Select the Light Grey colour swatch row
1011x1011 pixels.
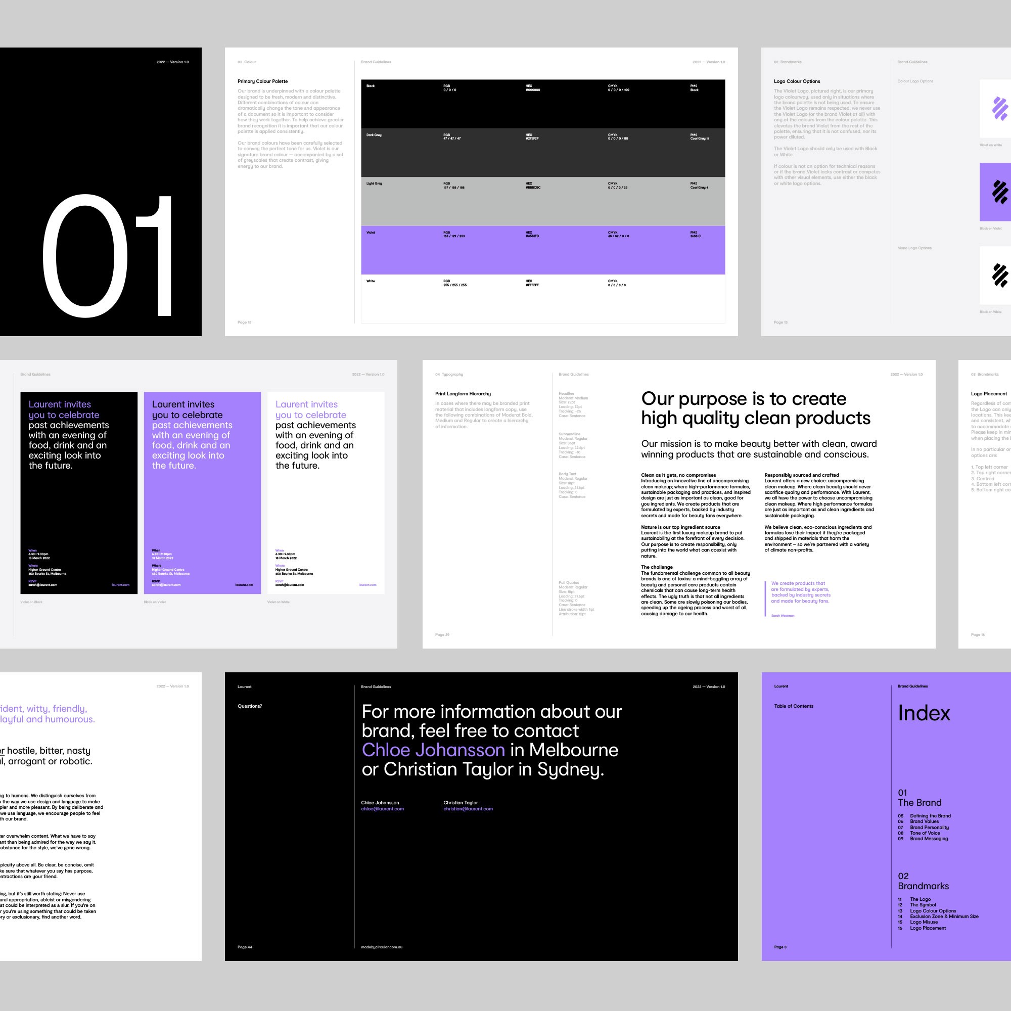(x=542, y=202)
